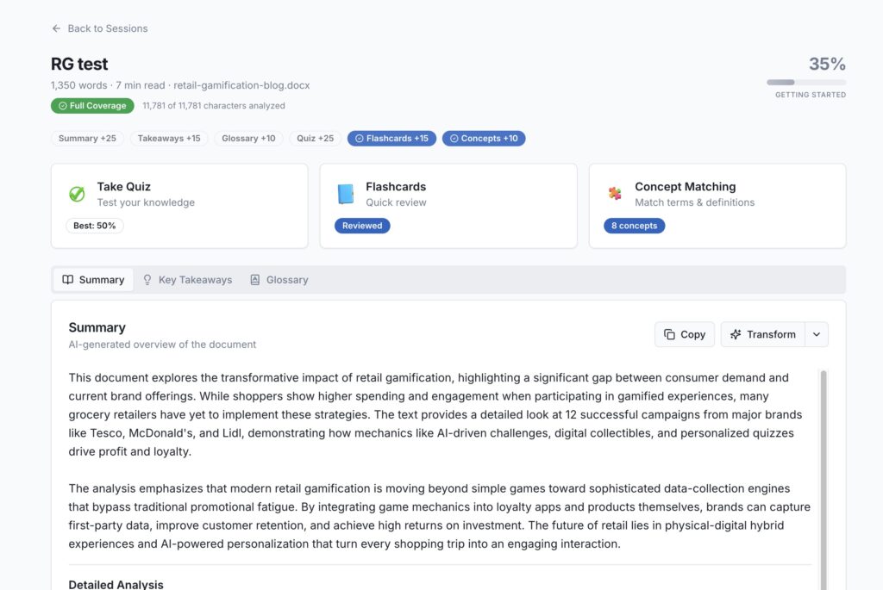Open the Take Quiz card
Screen dimensions: 883x590
click(179, 206)
